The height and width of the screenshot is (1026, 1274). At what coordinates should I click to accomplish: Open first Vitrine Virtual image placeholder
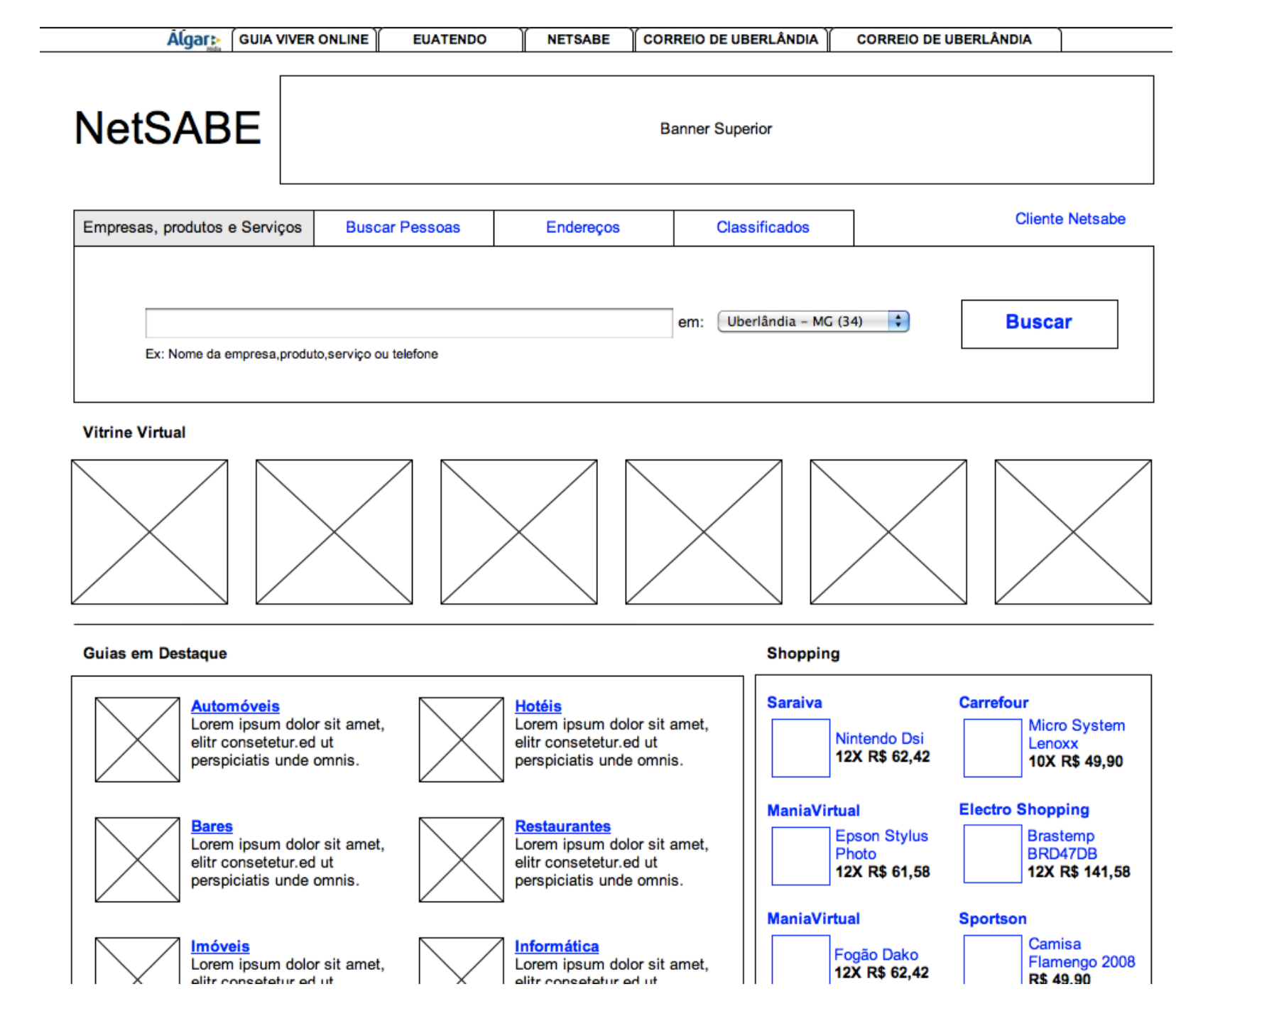point(149,531)
